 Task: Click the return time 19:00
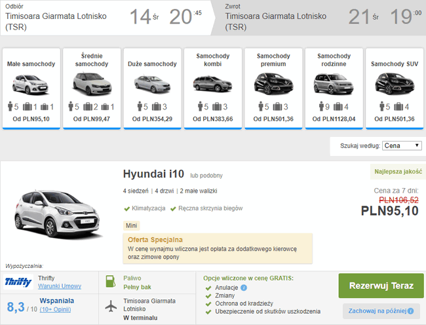pos(406,17)
